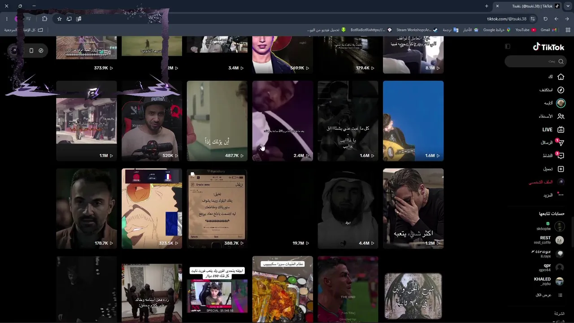The image size is (574, 323).
Task: Open the tab search dropdown chevron
Action: pyautogui.click(x=568, y=6)
